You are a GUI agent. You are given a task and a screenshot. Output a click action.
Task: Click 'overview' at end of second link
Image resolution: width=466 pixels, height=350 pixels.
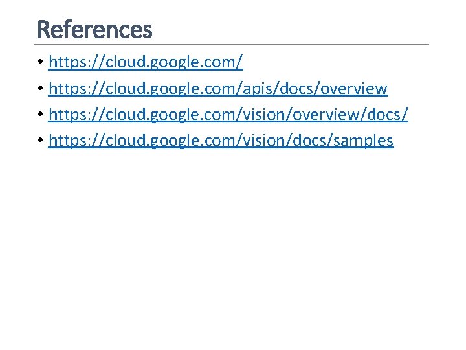coord(356,88)
